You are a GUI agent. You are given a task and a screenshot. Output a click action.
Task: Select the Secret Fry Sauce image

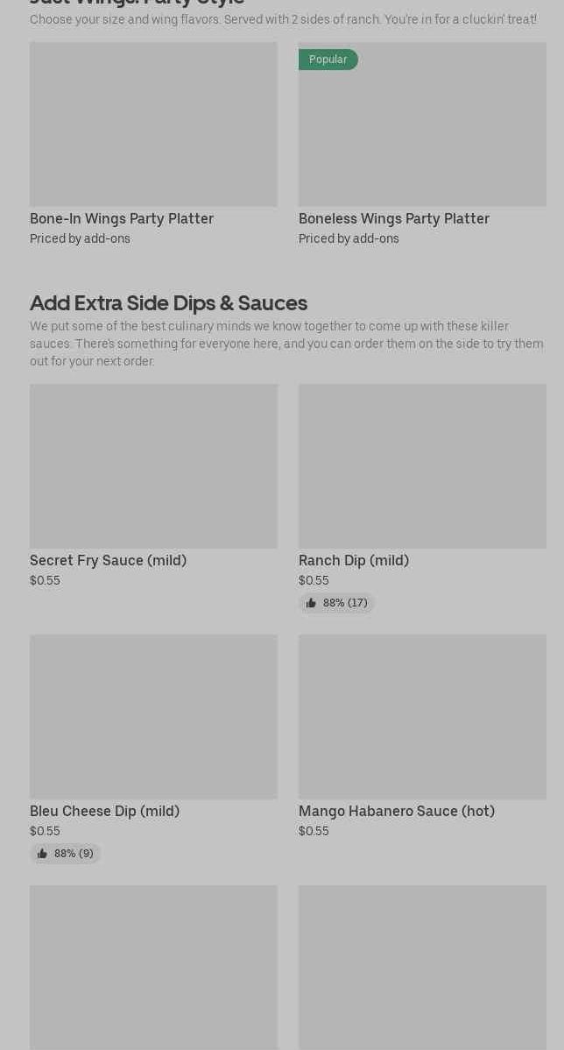click(153, 466)
